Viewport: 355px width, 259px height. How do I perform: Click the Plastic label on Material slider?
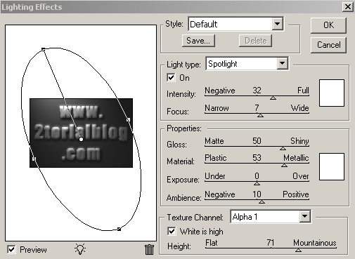point(216,158)
